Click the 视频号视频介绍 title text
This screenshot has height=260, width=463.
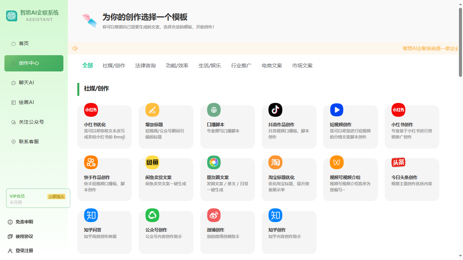click(x=345, y=177)
